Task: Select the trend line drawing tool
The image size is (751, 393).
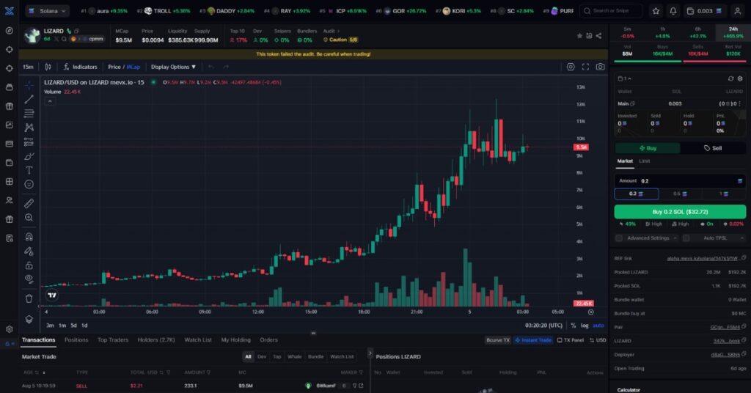Action: [x=29, y=99]
